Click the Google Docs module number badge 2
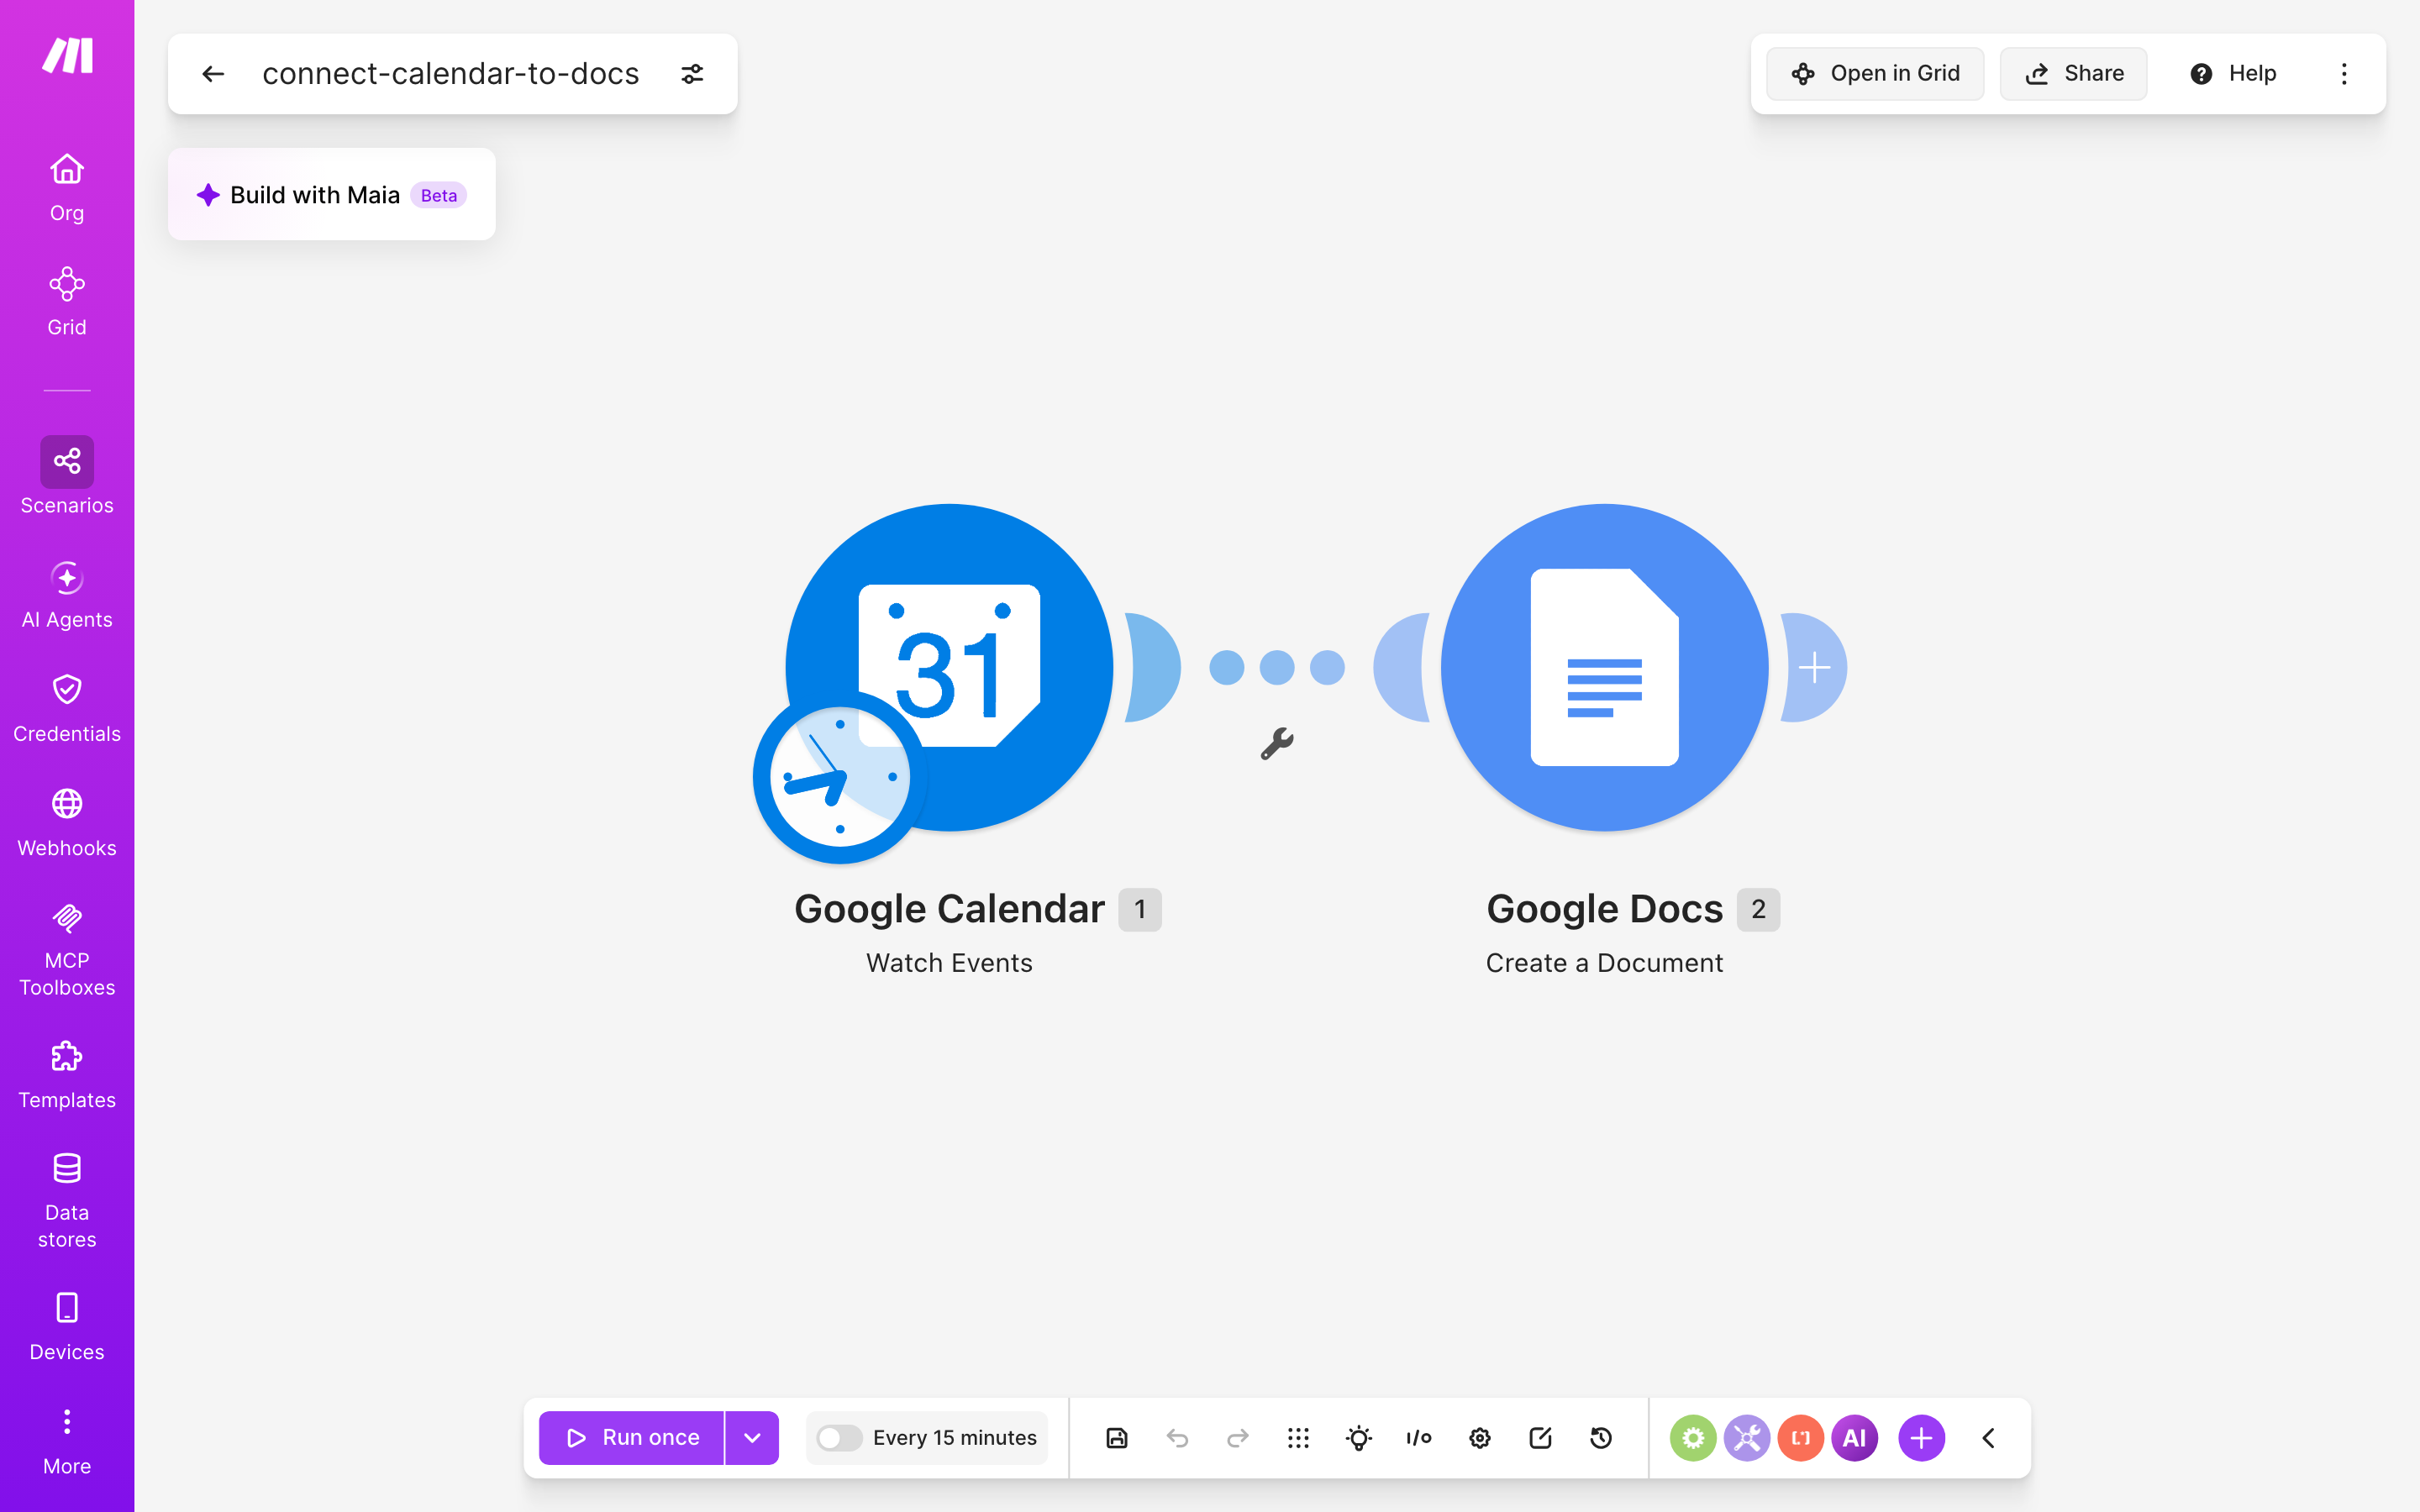The height and width of the screenshot is (1512, 2420). (1758, 909)
